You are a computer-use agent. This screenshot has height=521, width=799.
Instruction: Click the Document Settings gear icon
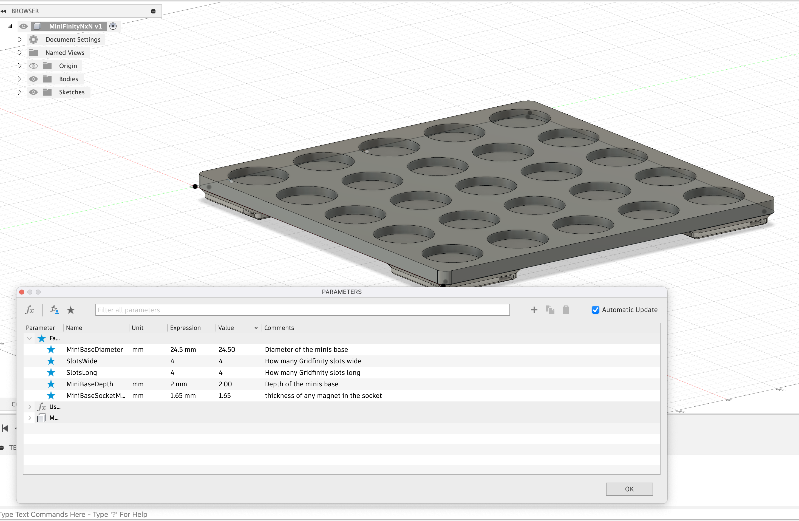coord(33,39)
